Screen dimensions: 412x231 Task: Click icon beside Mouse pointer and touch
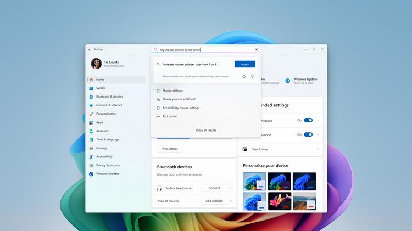tap(158, 99)
